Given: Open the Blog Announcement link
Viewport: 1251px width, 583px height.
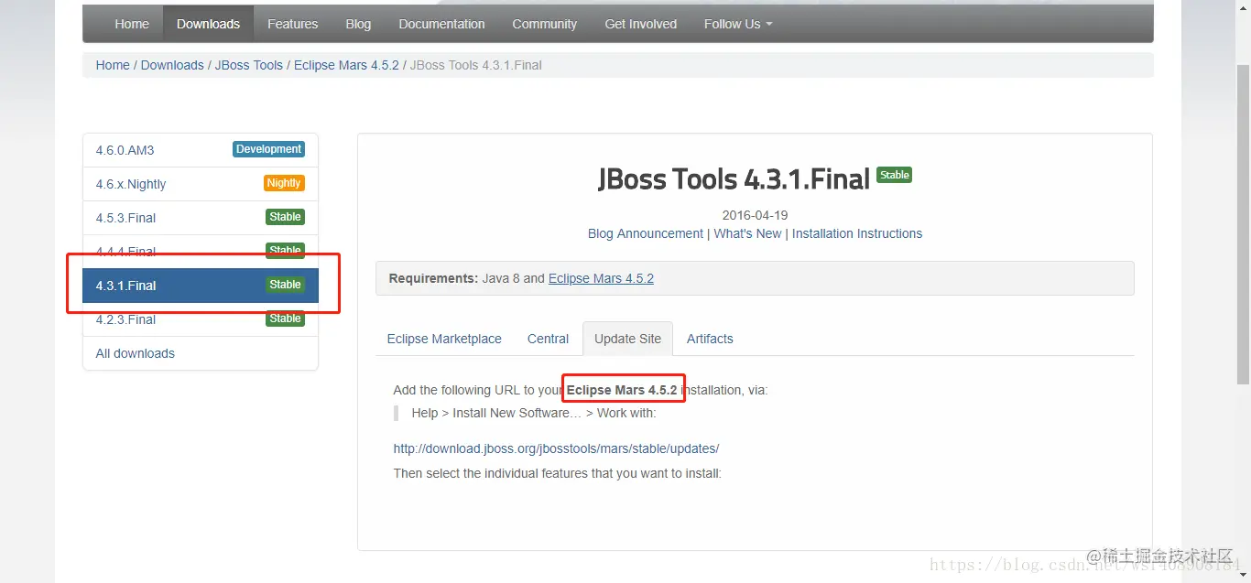Looking at the screenshot, I should (646, 233).
